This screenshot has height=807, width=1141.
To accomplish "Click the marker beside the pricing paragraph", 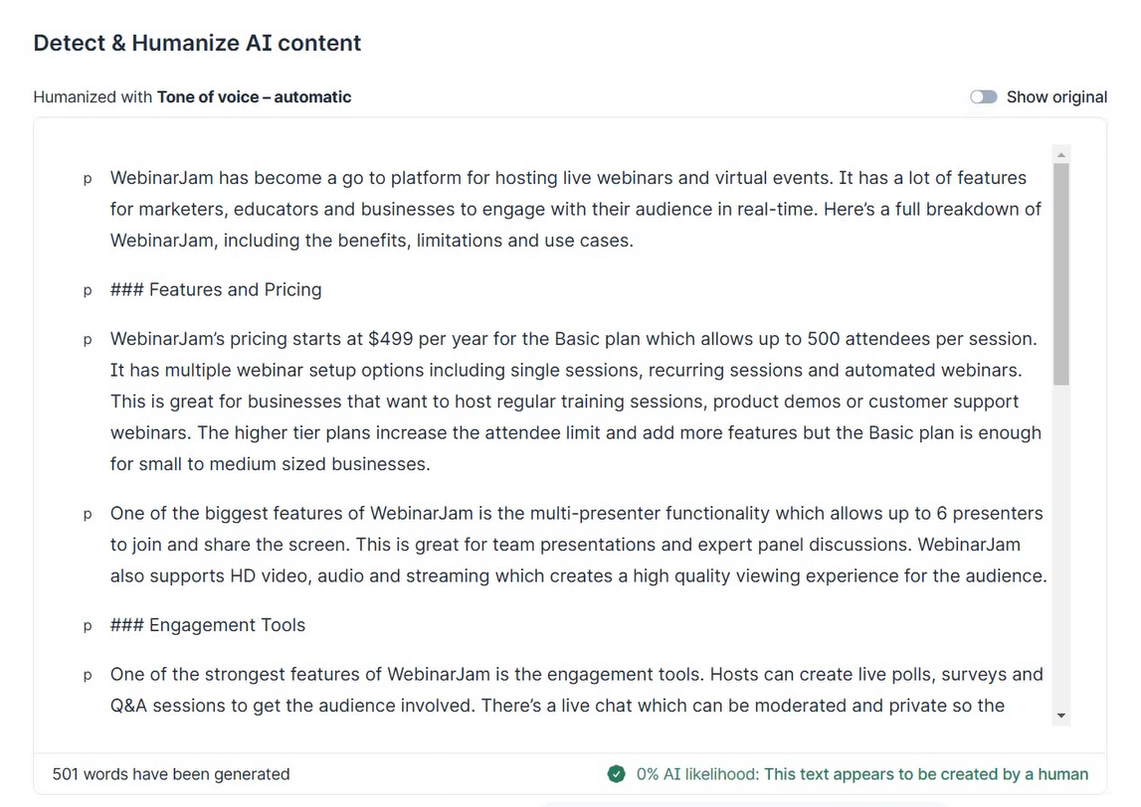I will click(x=88, y=340).
